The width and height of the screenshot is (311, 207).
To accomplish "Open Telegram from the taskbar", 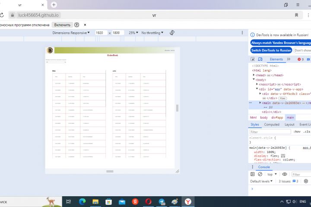I will [x=162, y=202].
